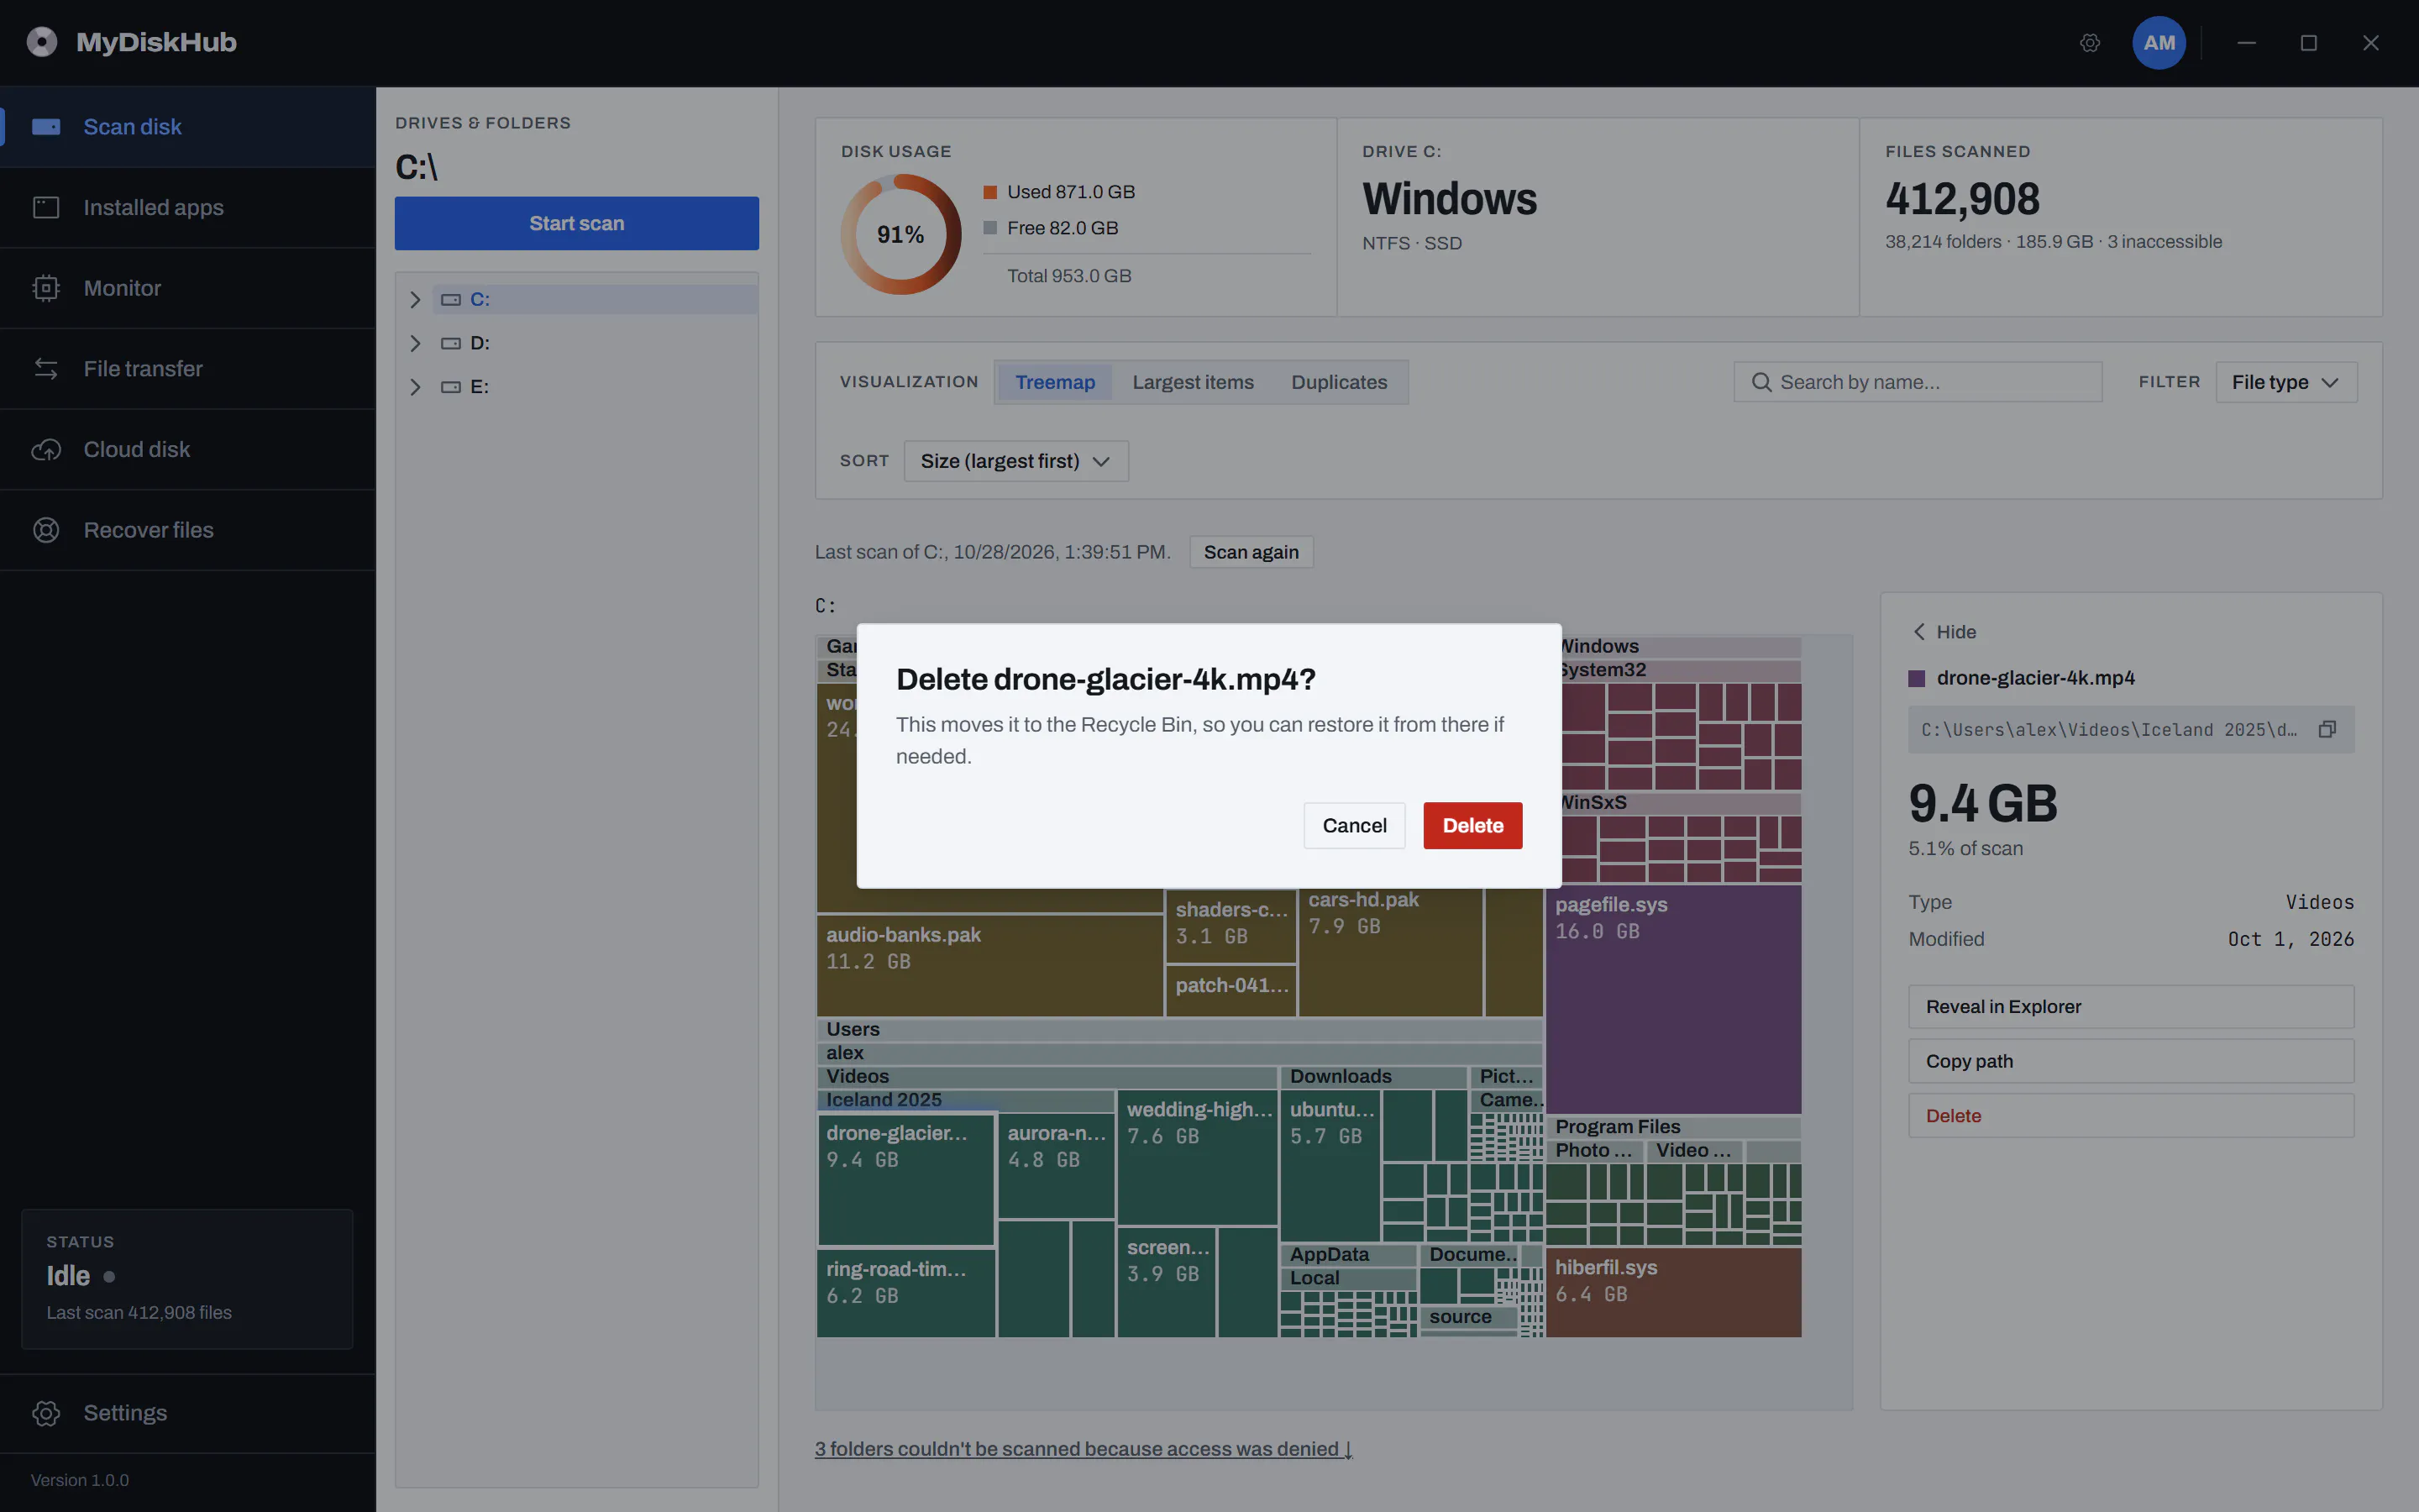Click the Copy path button

[x=2131, y=1061]
